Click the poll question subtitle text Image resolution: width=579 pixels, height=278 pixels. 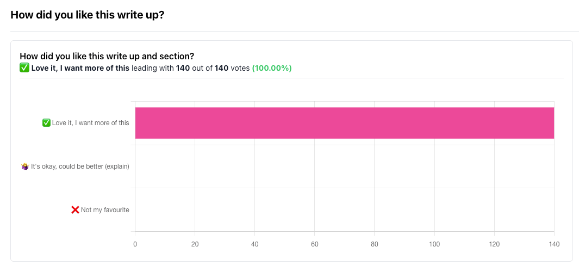pos(107,56)
